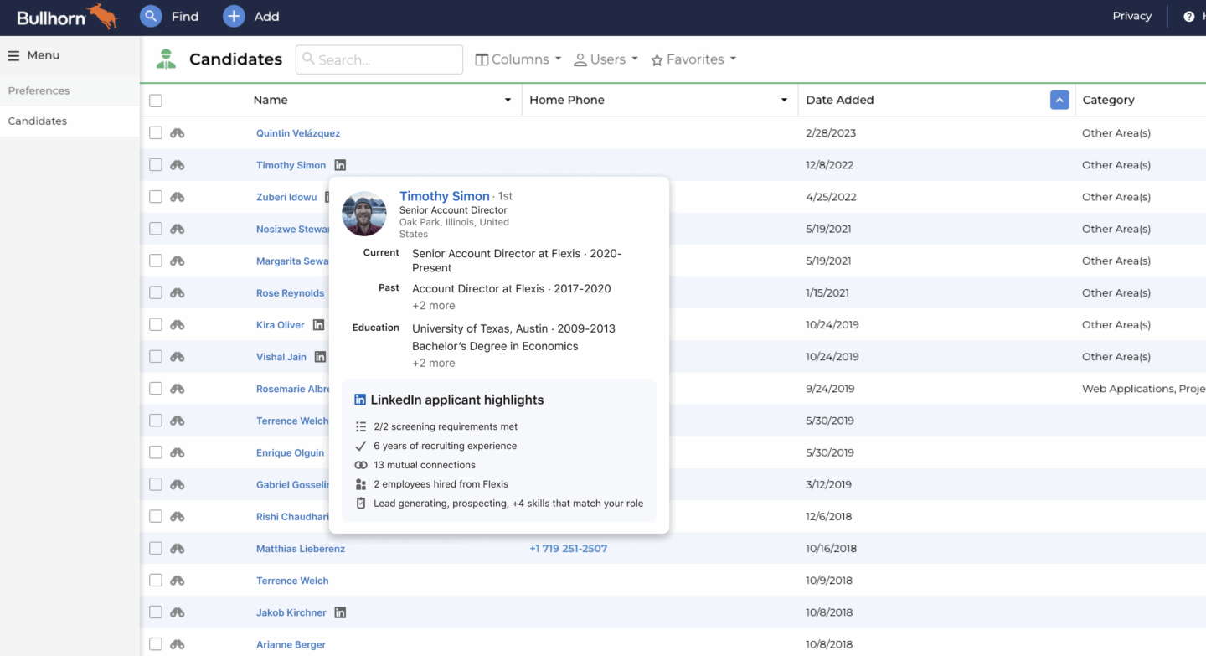The width and height of the screenshot is (1206, 656).
Task: Click the green Candidates entity icon
Action: (x=166, y=59)
